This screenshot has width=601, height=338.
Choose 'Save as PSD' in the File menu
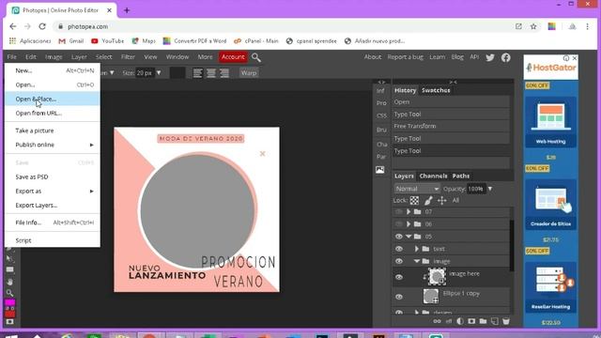[53, 177]
